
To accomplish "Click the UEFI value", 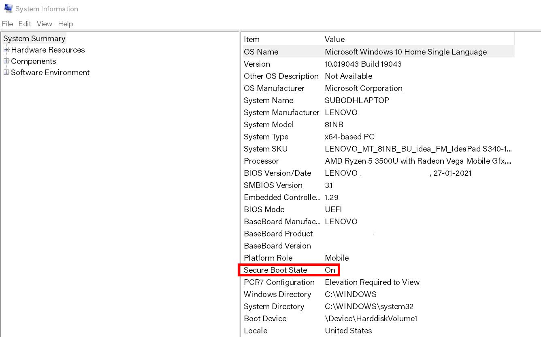I will coord(333,209).
